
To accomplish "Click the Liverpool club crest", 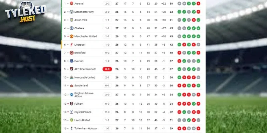I will [x=71, y=45].
